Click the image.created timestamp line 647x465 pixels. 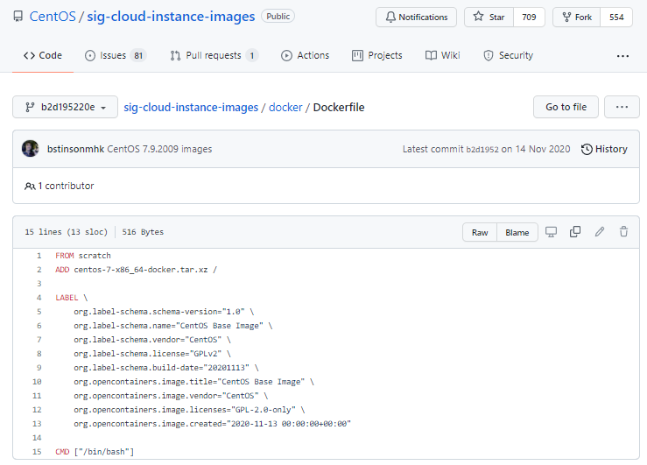pos(213,424)
